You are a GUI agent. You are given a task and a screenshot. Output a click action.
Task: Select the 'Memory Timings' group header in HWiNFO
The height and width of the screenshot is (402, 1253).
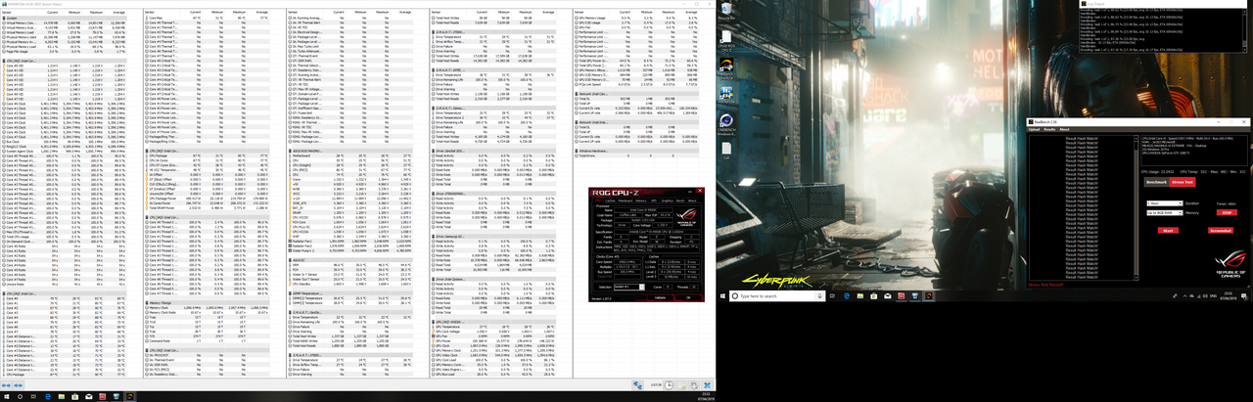pos(207,303)
